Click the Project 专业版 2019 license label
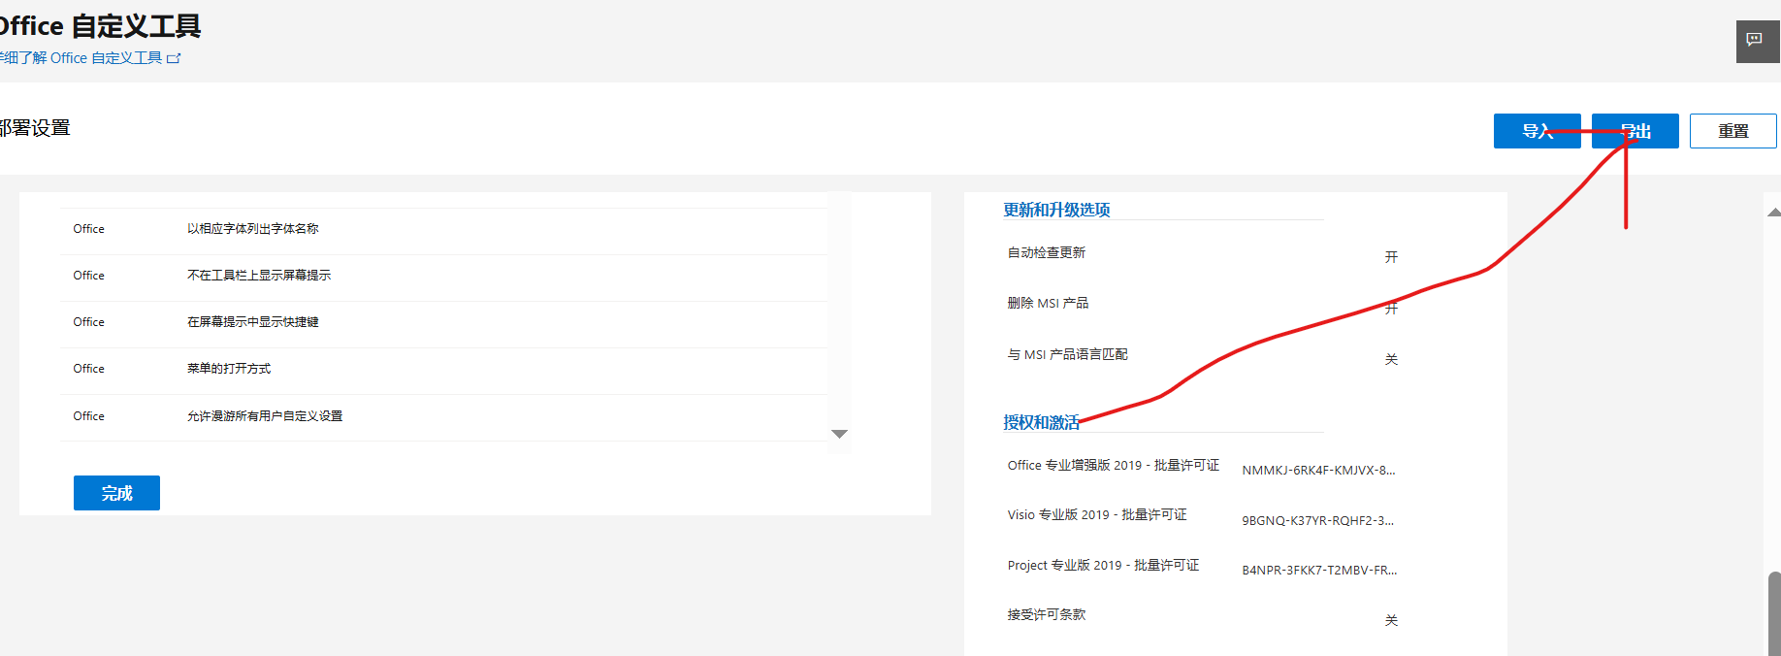Screen dimensions: 1781x656 click(1103, 565)
